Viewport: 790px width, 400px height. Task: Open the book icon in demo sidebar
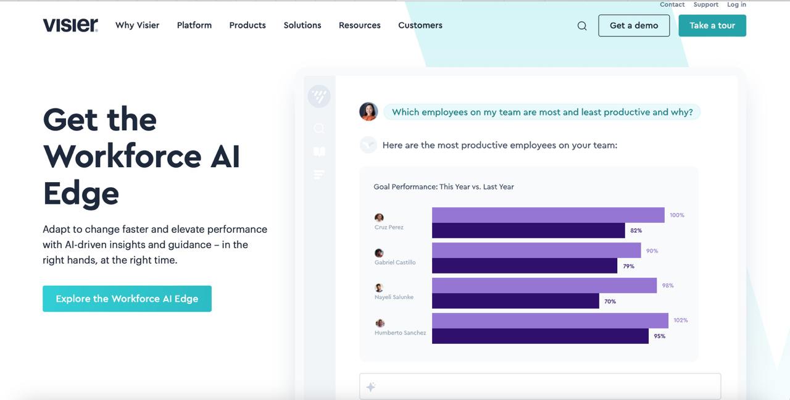point(319,152)
